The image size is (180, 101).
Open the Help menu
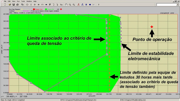pos(35,1)
